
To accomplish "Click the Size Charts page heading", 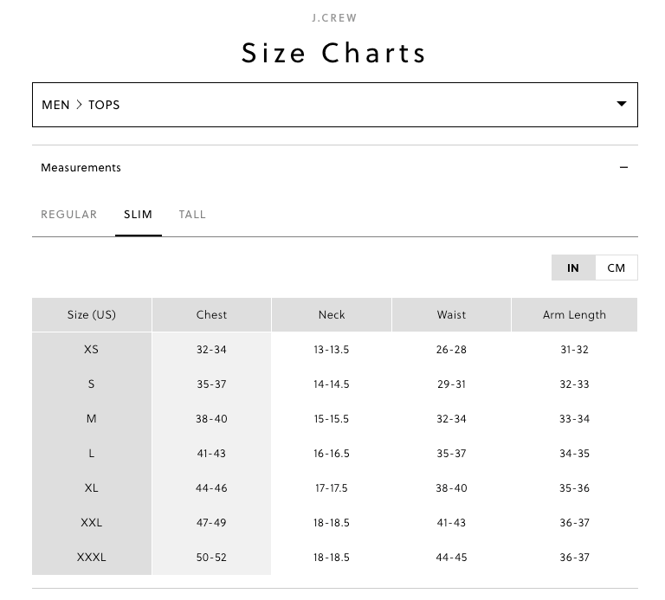I will (x=333, y=54).
